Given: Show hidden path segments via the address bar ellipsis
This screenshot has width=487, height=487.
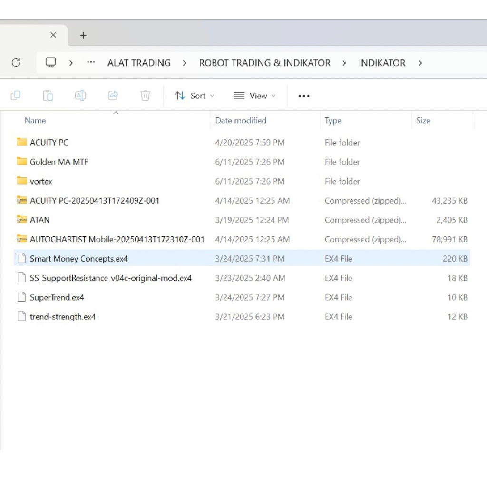Looking at the screenshot, I should click(x=91, y=62).
